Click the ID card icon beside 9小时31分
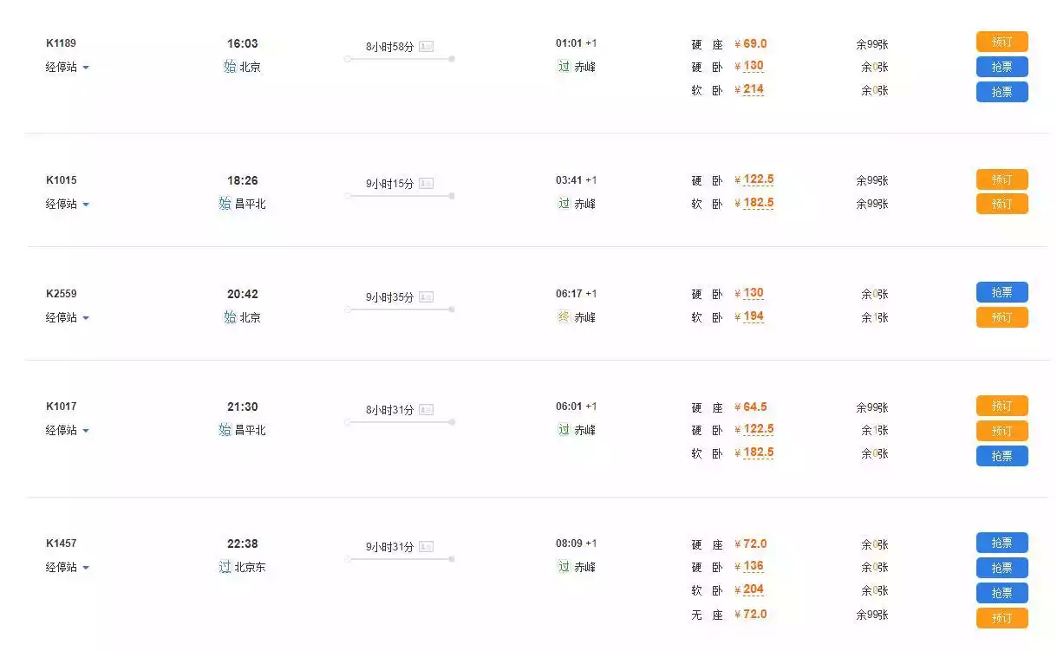 pyautogui.click(x=426, y=546)
